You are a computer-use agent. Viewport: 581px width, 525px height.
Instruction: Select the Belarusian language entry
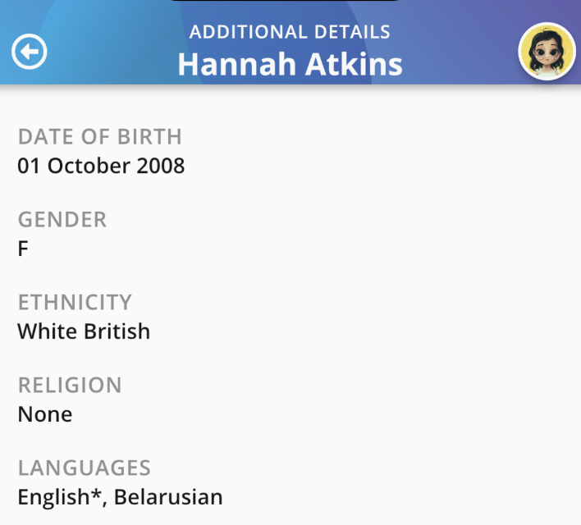[x=168, y=497]
